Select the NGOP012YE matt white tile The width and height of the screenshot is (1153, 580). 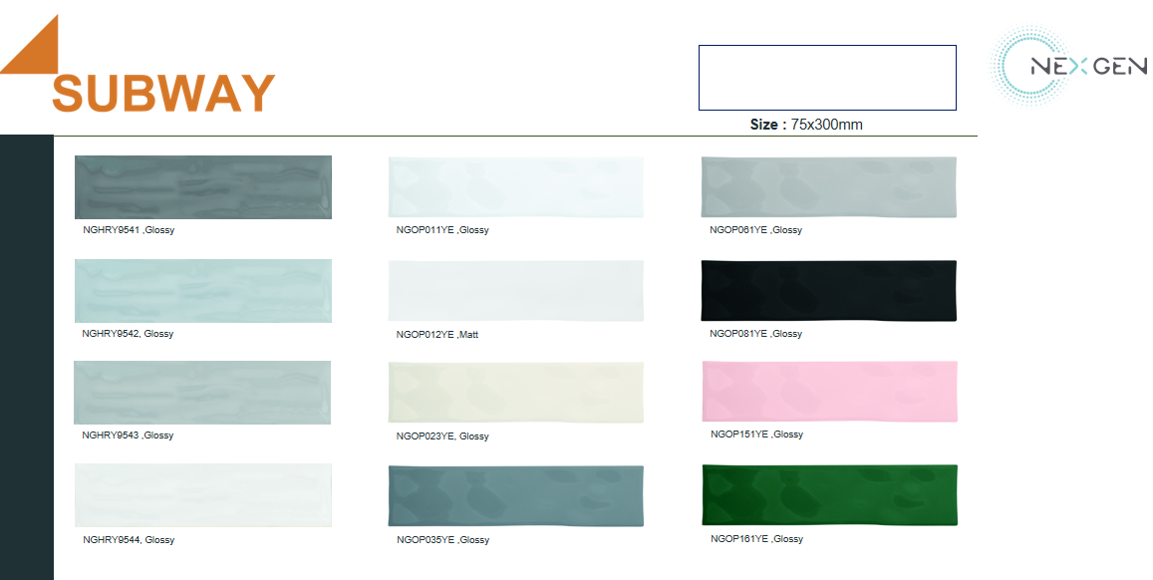(x=515, y=291)
